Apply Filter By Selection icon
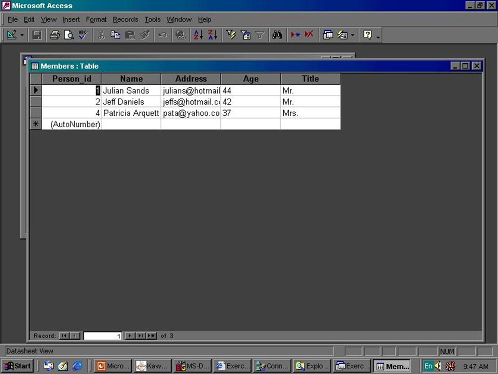This screenshot has height=374, width=498. tap(231, 35)
